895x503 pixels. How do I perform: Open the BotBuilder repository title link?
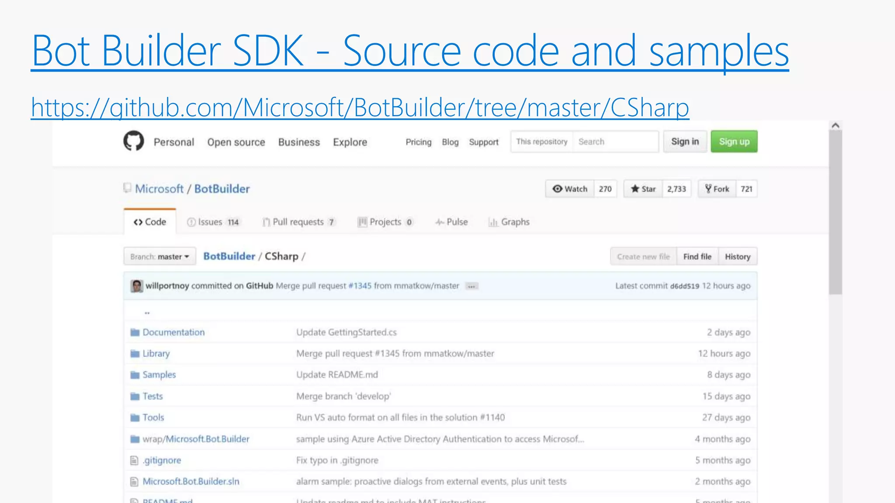(222, 189)
